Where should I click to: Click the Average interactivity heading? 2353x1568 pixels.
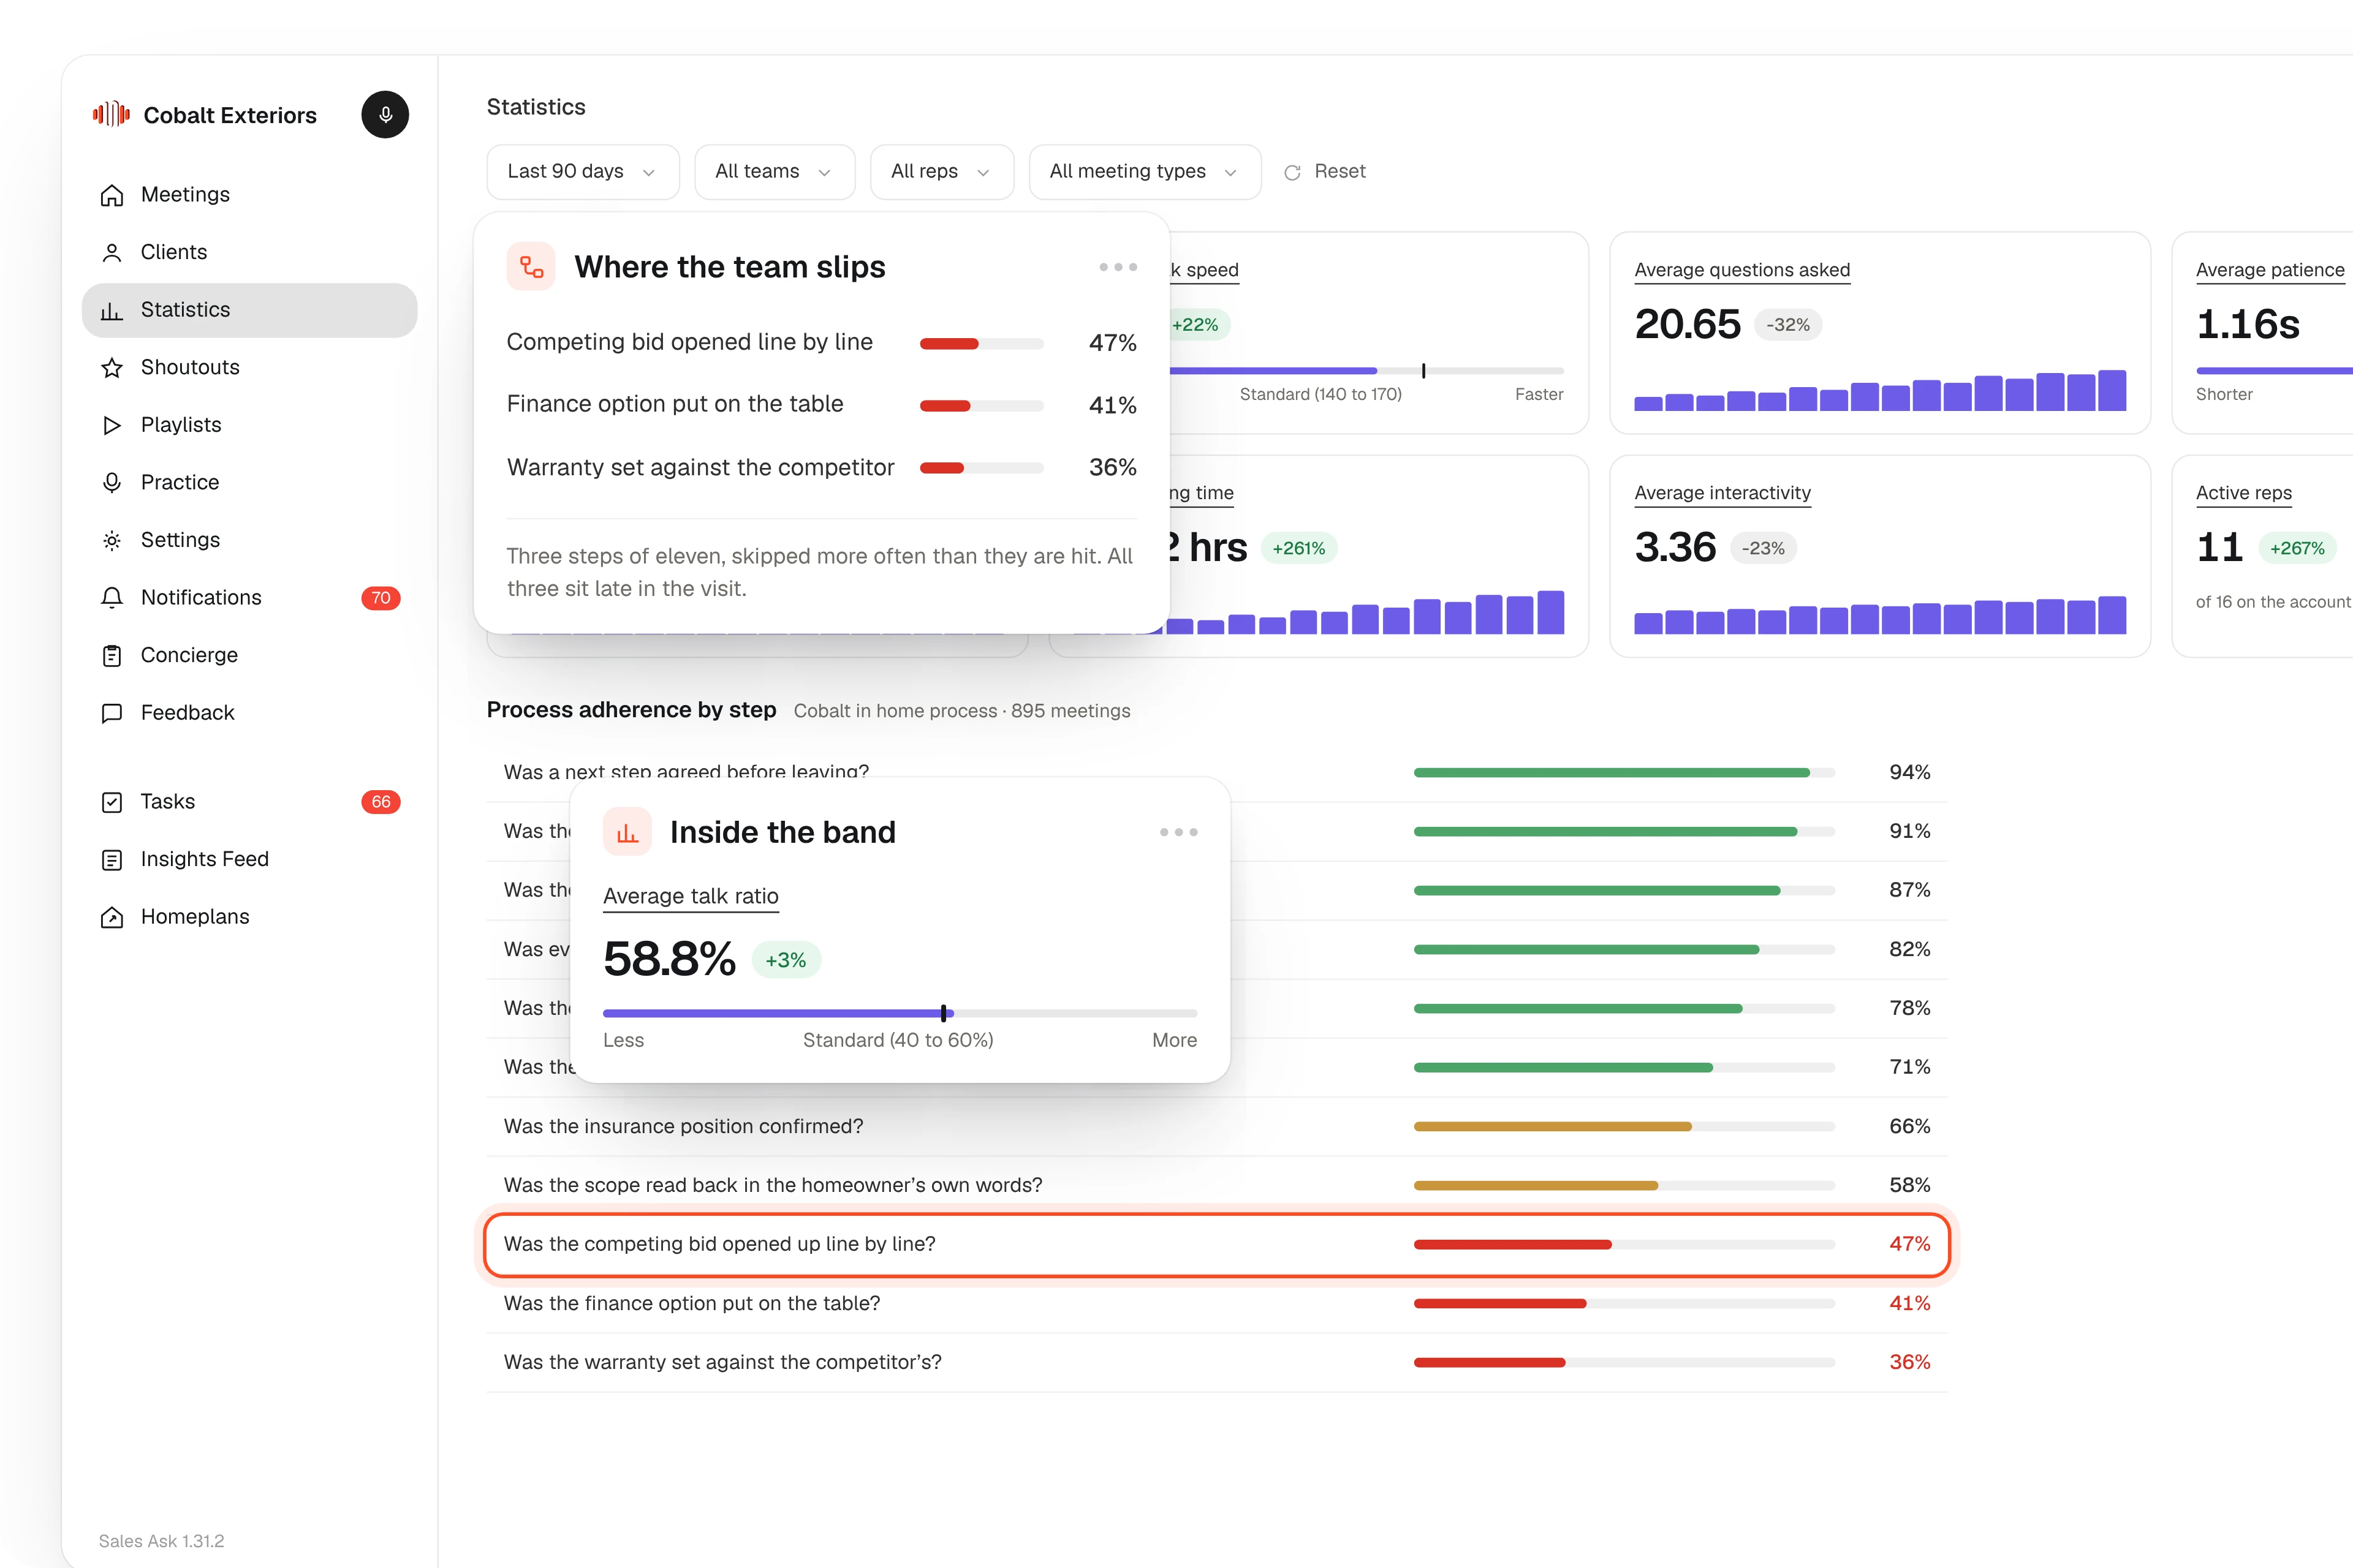click(1722, 493)
